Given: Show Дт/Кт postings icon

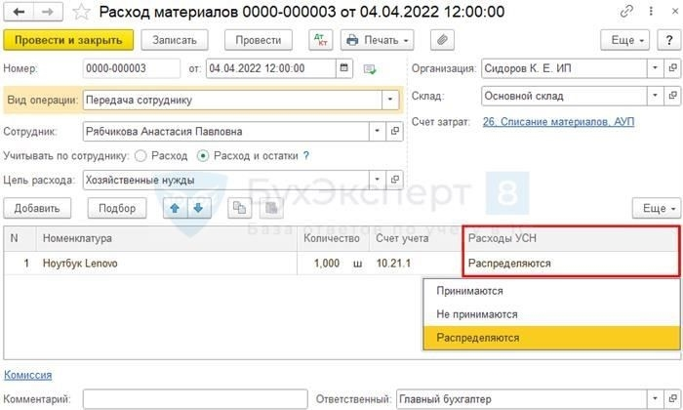Looking at the screenshot, I should 321,40.
